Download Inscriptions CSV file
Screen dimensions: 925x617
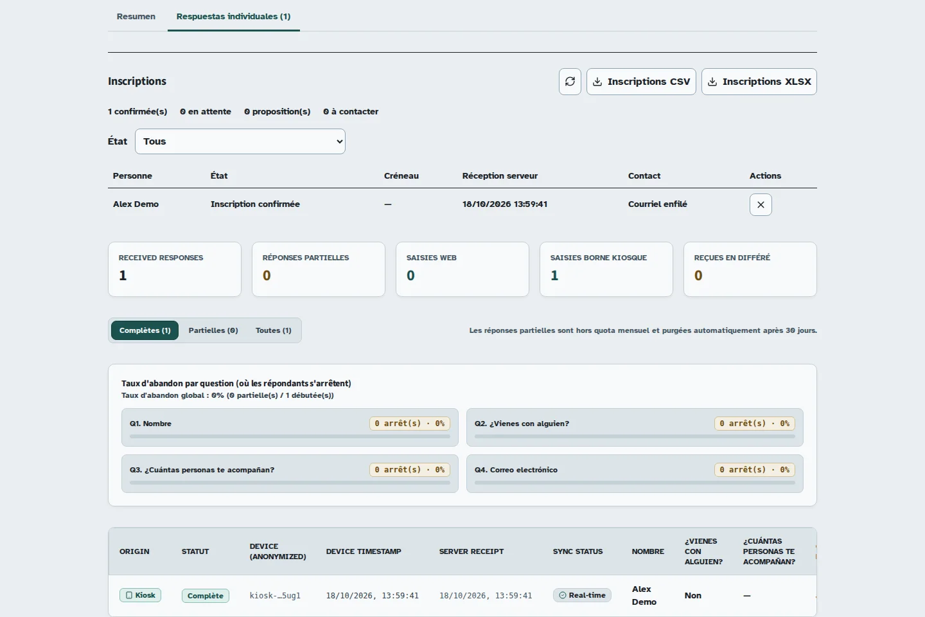(x=641, y=82)
